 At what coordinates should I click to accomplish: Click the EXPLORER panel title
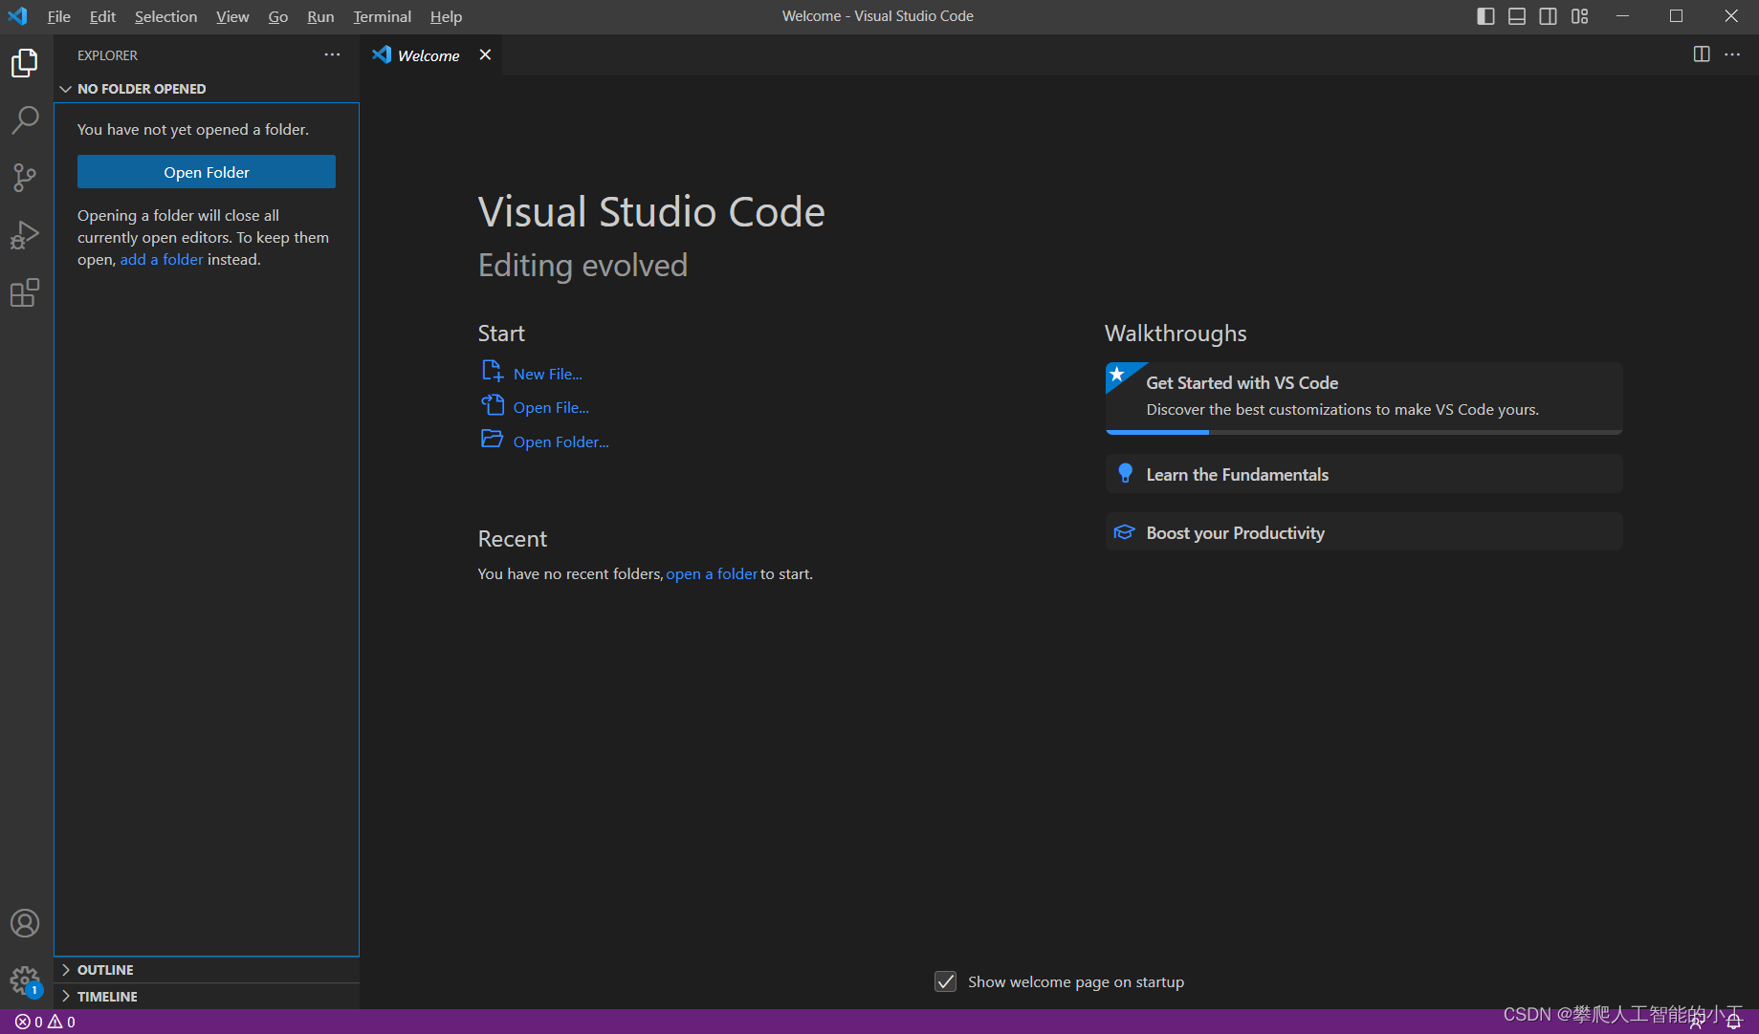[107, 55]
